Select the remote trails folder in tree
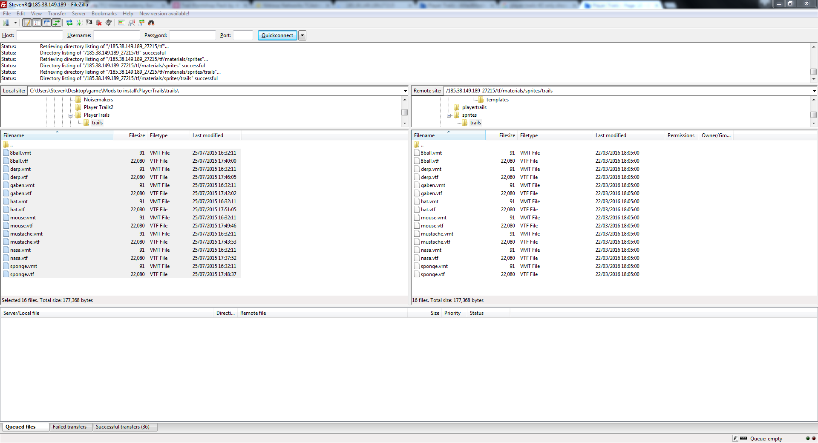The width and height of the screenshot is (818, 443). point(475,123)
